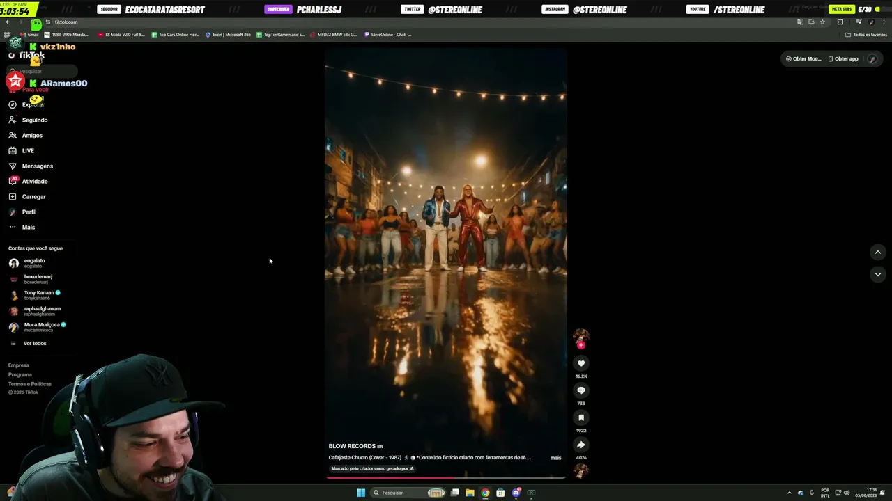
Task: Go to the next video with the down arrow
Action: click(x=878, y=274)
